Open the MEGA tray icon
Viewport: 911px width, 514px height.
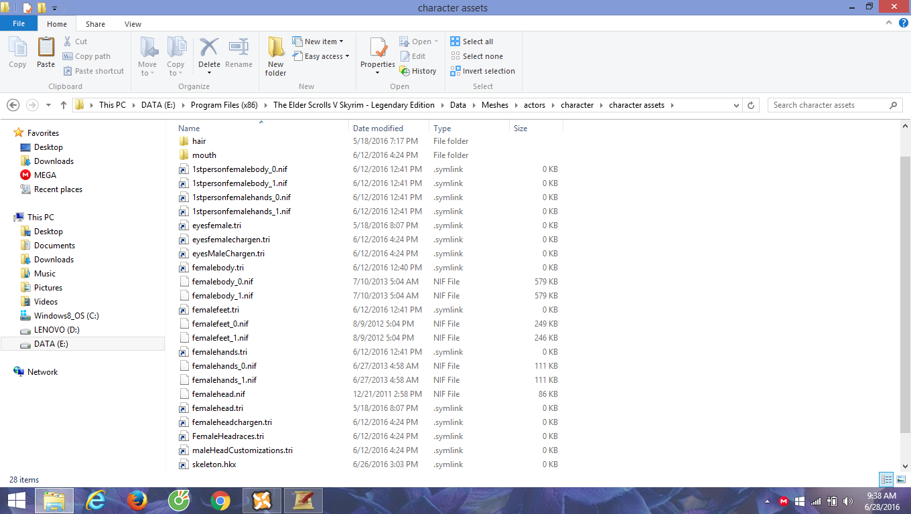click(x=783, y=501)
